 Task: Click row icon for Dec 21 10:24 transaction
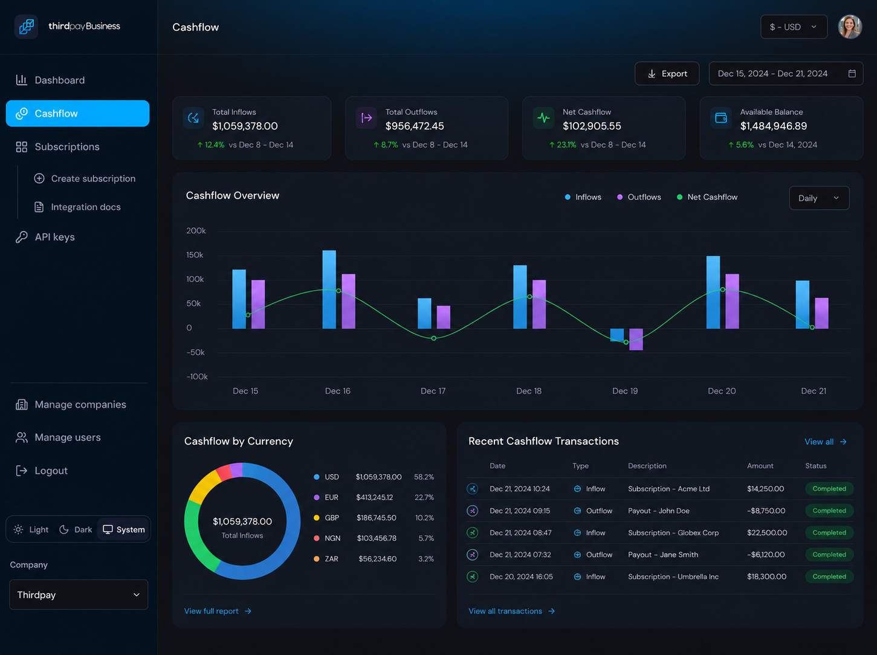pyautogui.click(x=473, y=489)
